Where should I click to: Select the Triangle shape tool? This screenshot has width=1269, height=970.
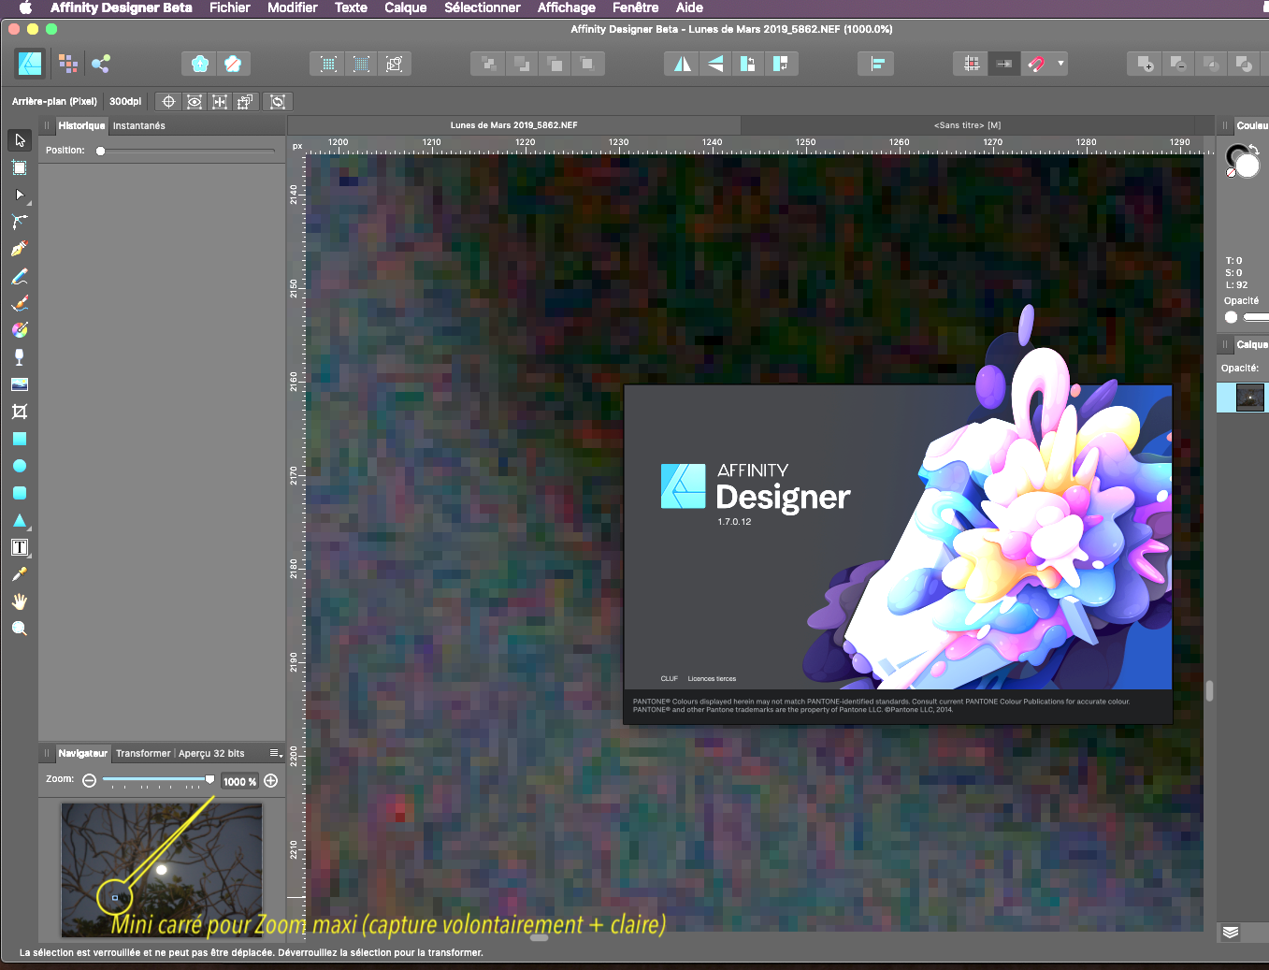20,520
